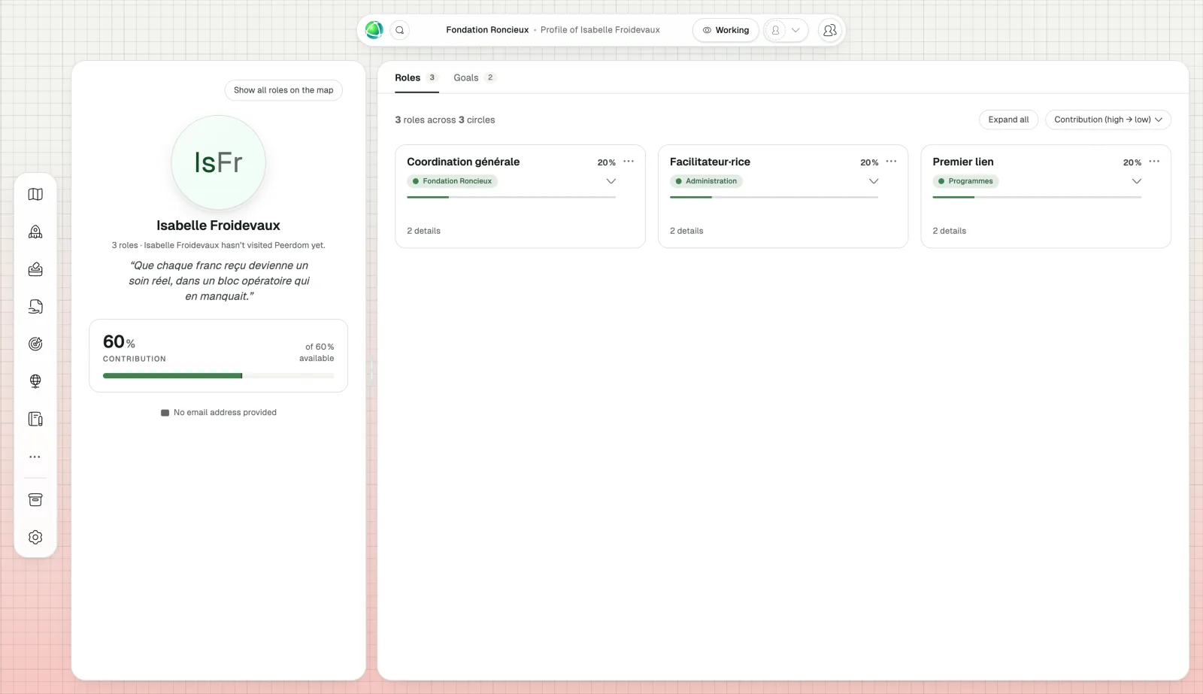Click the IsFr profile avatar
Image resolution: width=1203 pixels, height=694 pixels.
pyautogui.click(x=218, y=162)
